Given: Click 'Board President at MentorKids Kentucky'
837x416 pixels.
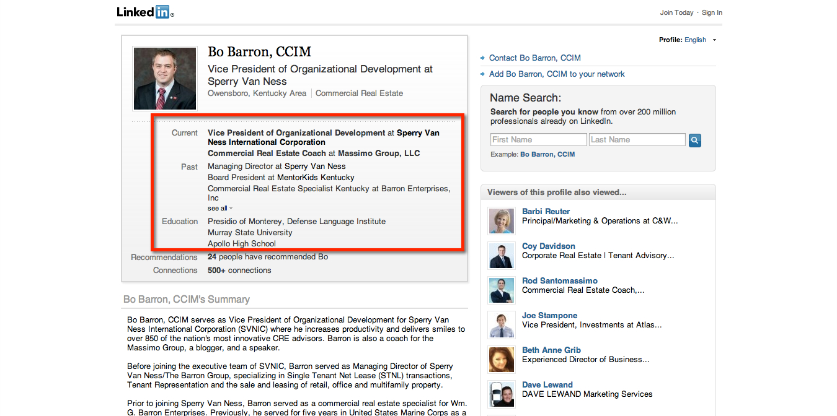Looking at the screenshot, I should click(281, 178).
